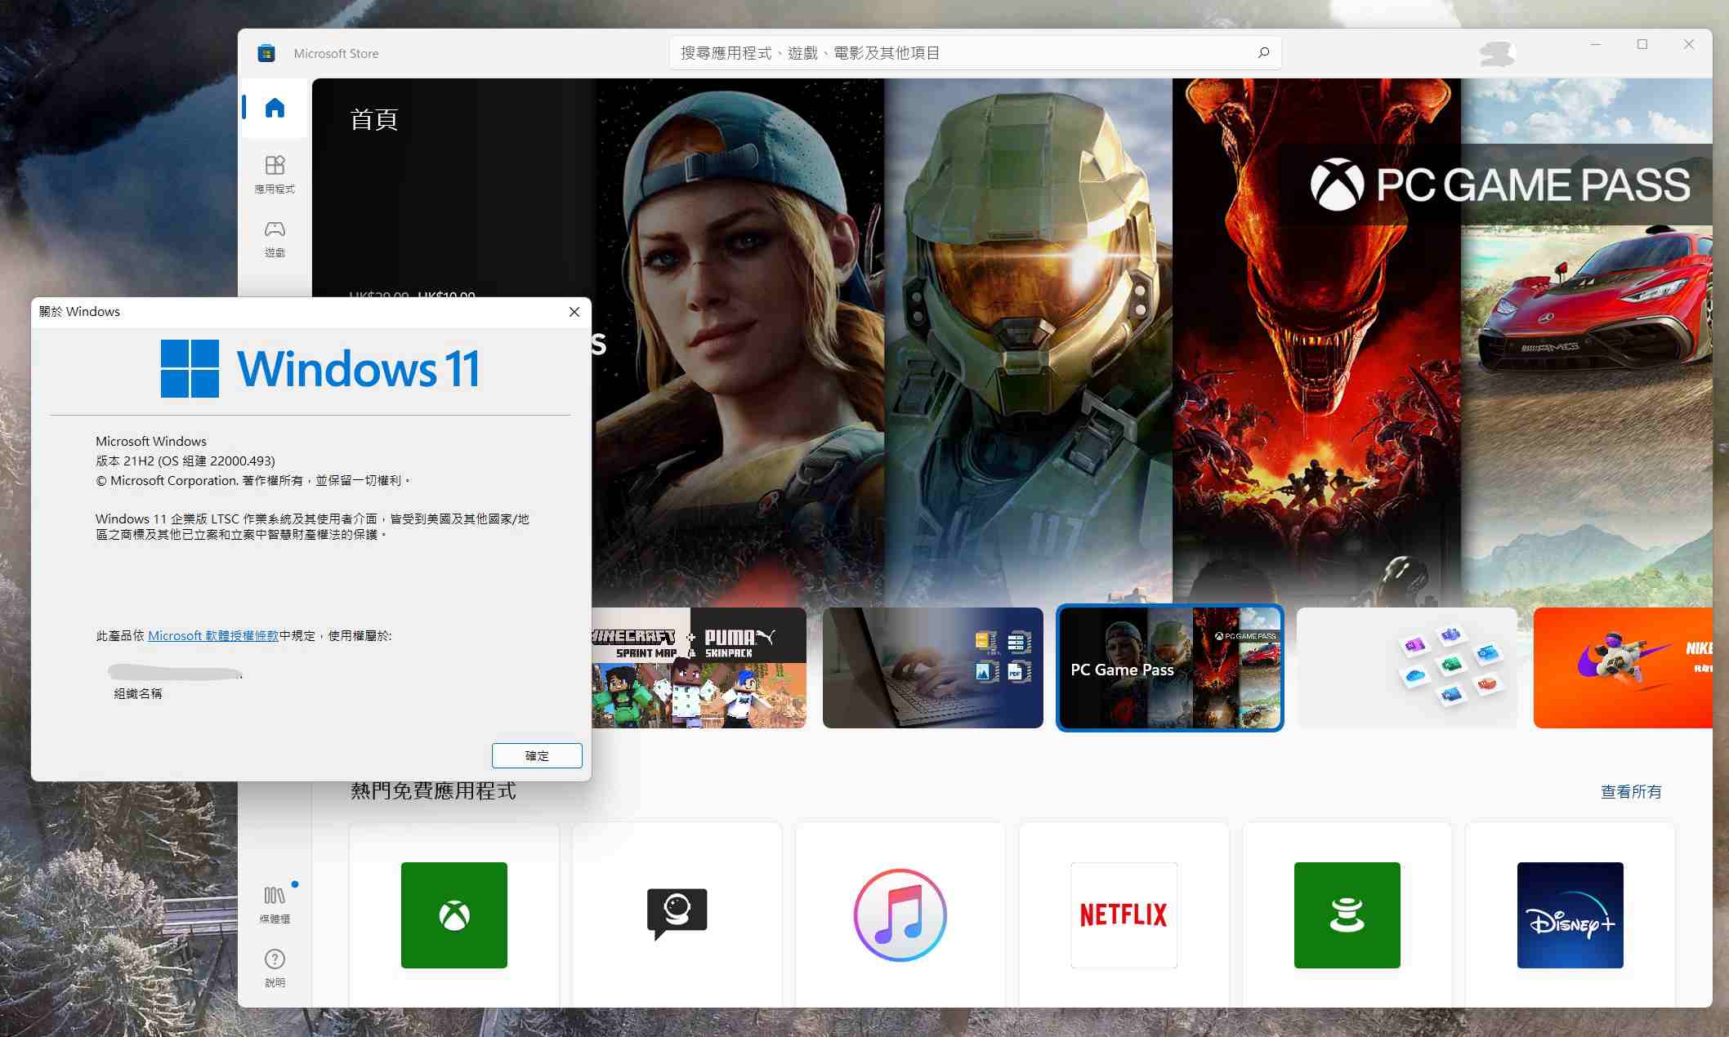
Task: Select the laptop PDF apps thumbnail
Action: click(x=933, y=668)
